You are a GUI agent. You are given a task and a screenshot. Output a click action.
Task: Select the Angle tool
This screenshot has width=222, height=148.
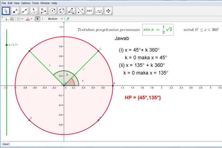click(x=71, y=11)
